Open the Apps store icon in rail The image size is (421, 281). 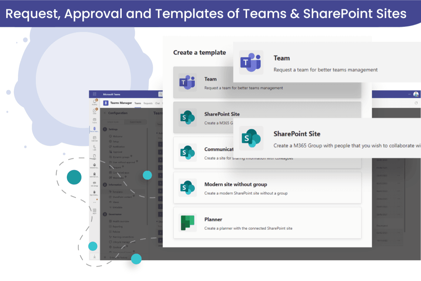click(95, 211)
